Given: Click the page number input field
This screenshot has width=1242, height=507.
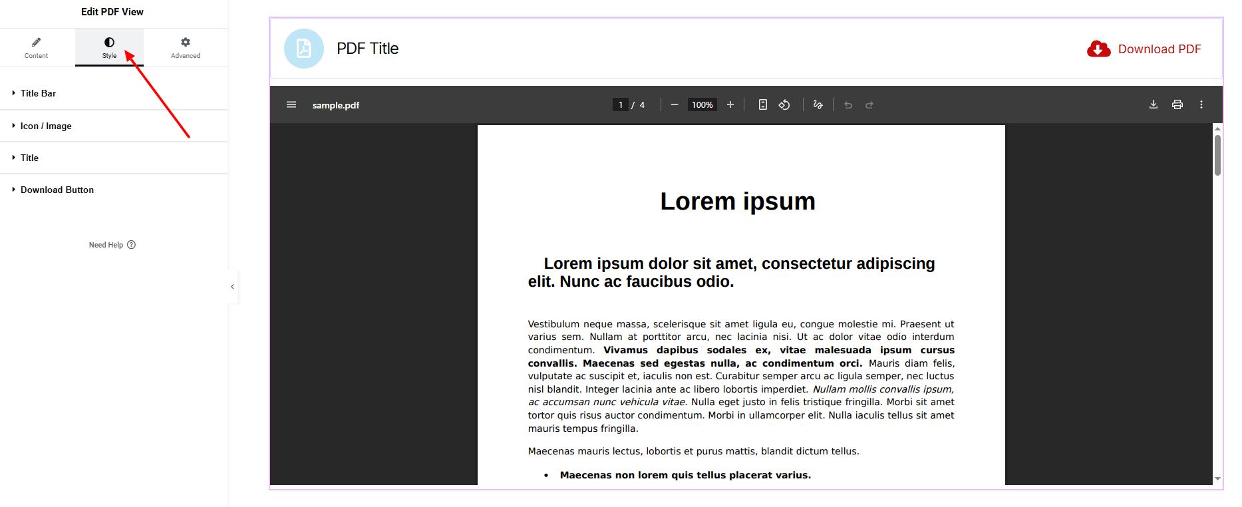Looking at the screenshot, I should click(x=620, y=104).
